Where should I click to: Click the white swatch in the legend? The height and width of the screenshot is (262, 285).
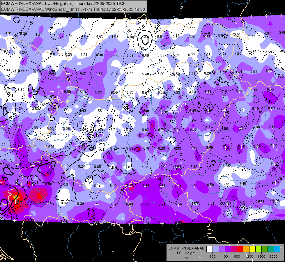tap(210, 249)
